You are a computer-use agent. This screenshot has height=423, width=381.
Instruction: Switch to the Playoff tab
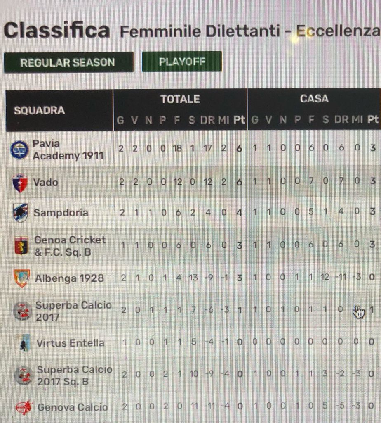(182, 62)
